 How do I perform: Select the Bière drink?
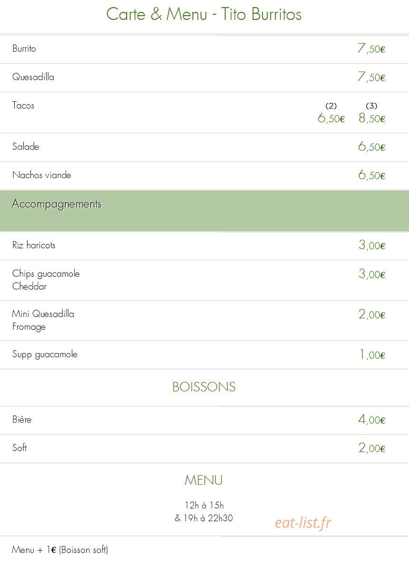click(22, 419)
